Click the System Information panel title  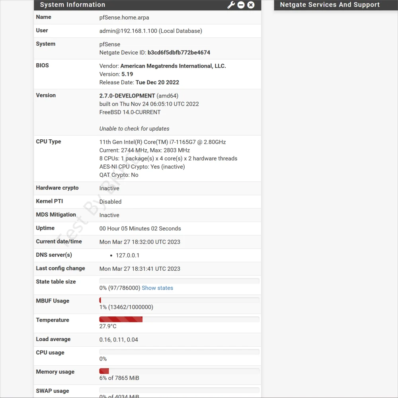click(72, 4)
